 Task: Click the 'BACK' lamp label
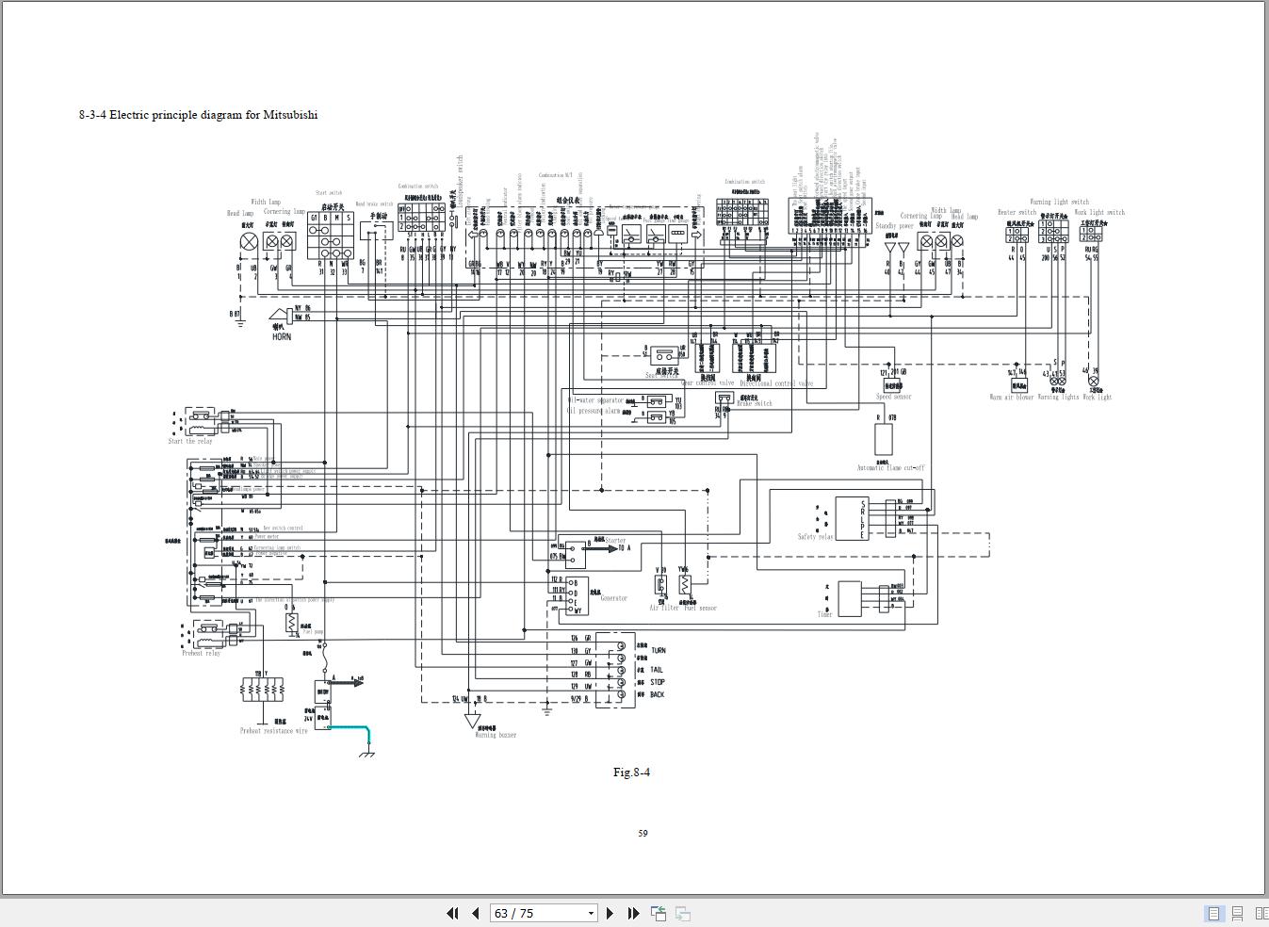tap(657, 694)
